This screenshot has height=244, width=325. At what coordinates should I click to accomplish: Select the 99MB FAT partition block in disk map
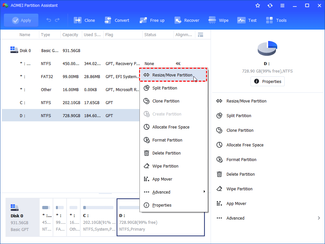(60, 217)
